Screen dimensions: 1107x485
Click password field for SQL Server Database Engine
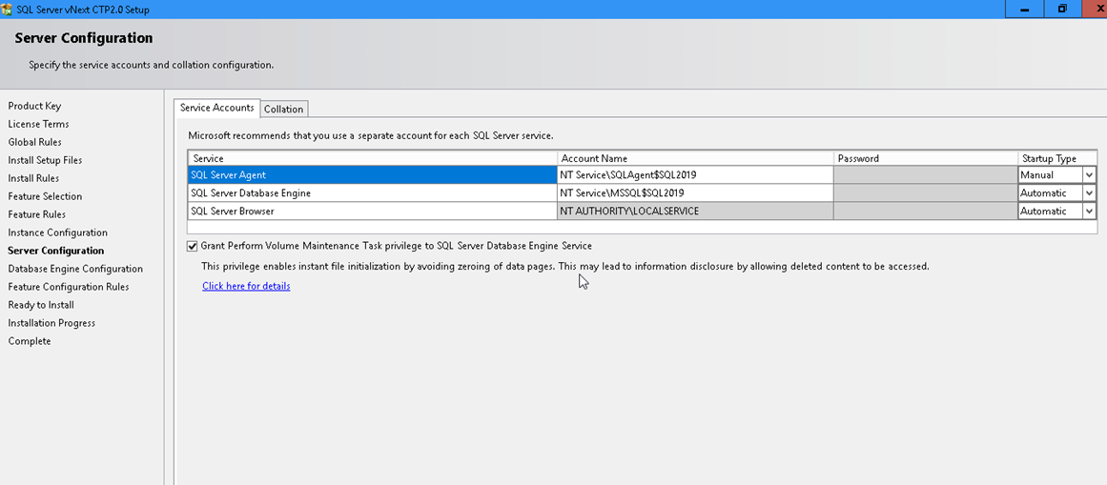click(926, 192)
